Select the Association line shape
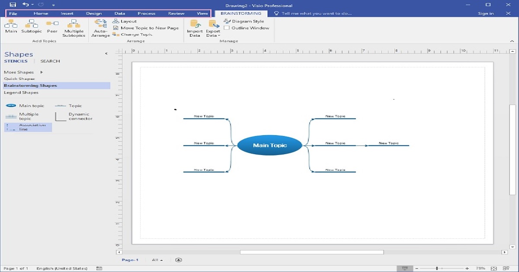This screenshot has width=519, height=272. coord(28,127)
